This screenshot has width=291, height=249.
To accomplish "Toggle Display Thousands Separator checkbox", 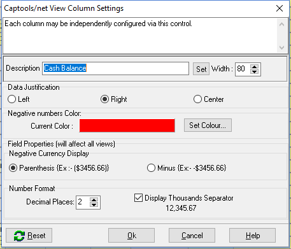I will [138, 198].
